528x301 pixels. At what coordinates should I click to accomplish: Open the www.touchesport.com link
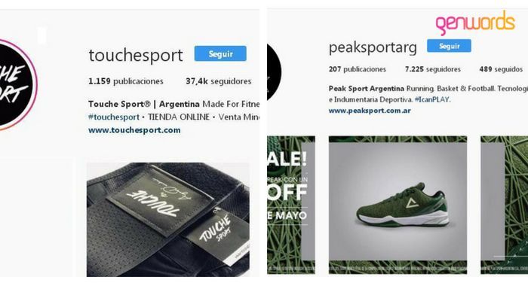(x=134, y=130)
